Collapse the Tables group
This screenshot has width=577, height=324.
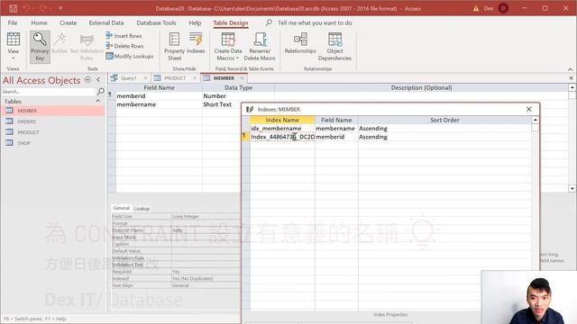pos(98,101)
